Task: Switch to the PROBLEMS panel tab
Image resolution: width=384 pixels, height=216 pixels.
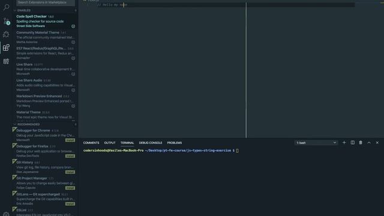Action: pos(175,143)
